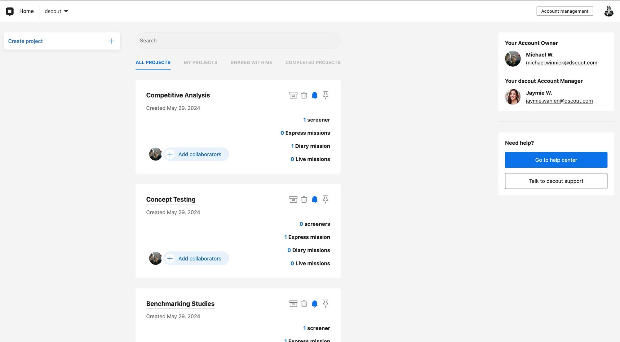The image size is (620, 342).
Task: Open the profile avatar menu
Action: (609, 11)
